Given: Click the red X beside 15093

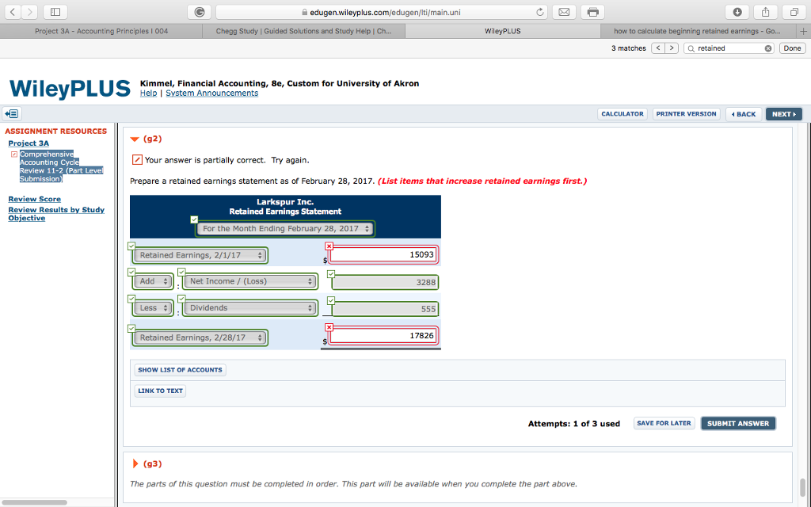Looking at the screenshot, I should (x=329, y=246).
